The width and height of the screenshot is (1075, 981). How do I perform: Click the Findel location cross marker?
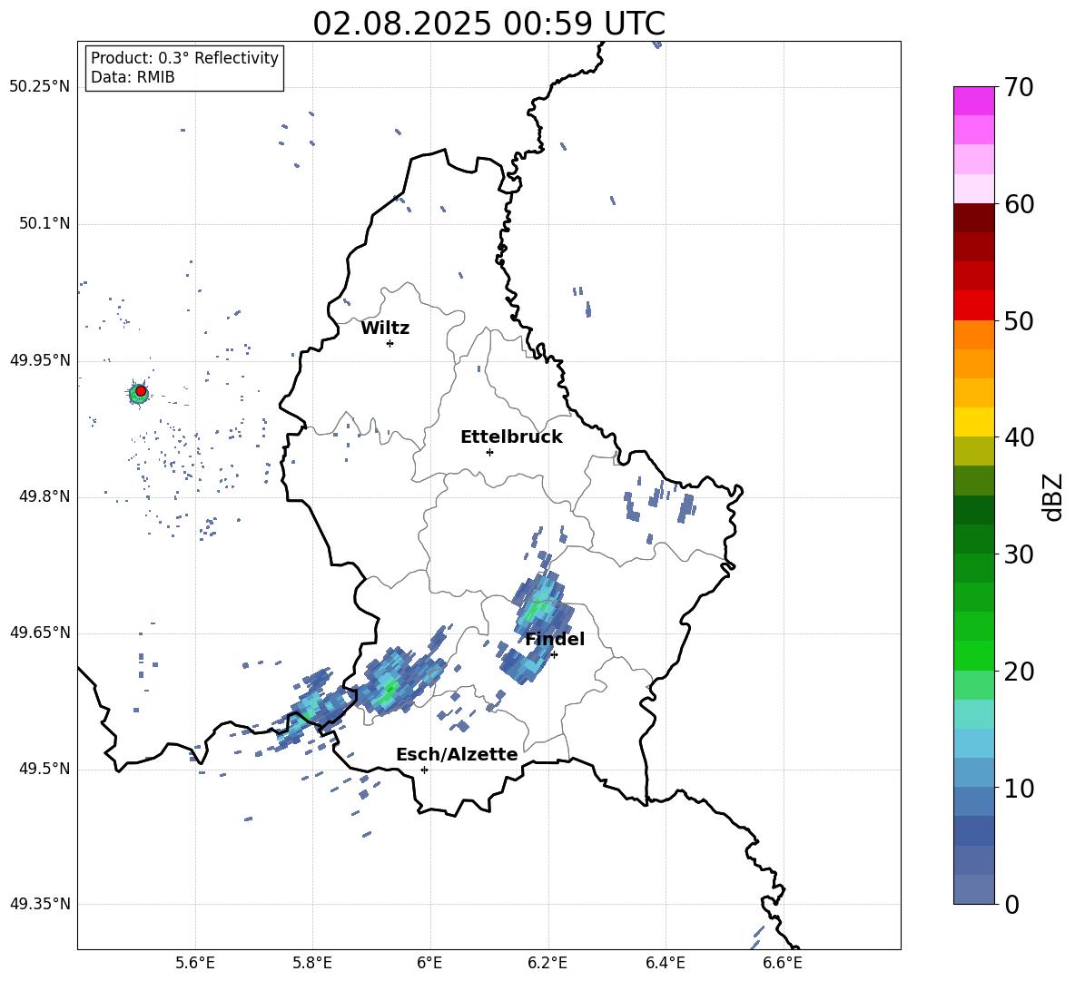[x=554, y=655]
